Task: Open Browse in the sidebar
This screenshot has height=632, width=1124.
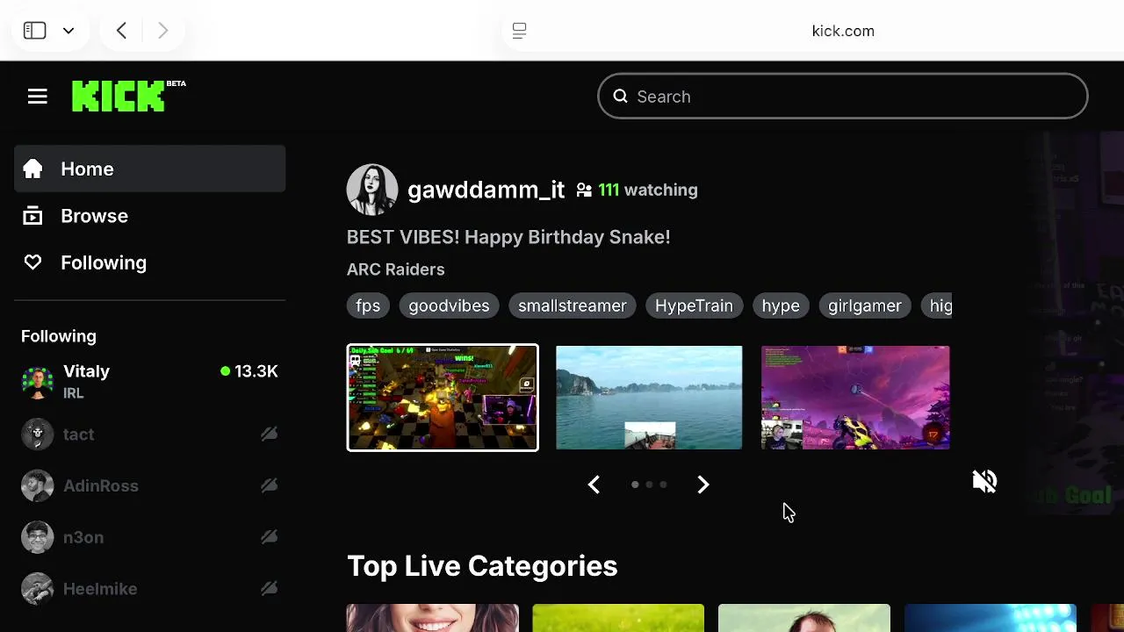Action: pos(149,216)
